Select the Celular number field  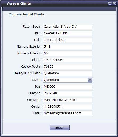(68, 106)
